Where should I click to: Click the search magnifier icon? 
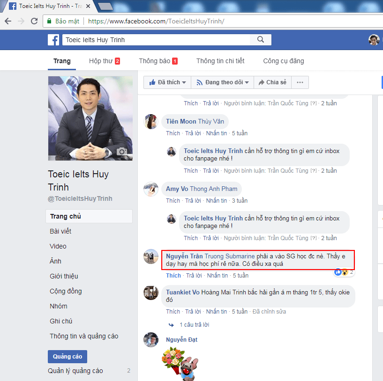point(261,39)
